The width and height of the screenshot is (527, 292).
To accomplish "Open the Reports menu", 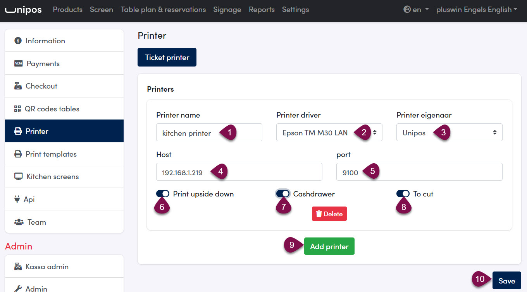I will point(262,10).
